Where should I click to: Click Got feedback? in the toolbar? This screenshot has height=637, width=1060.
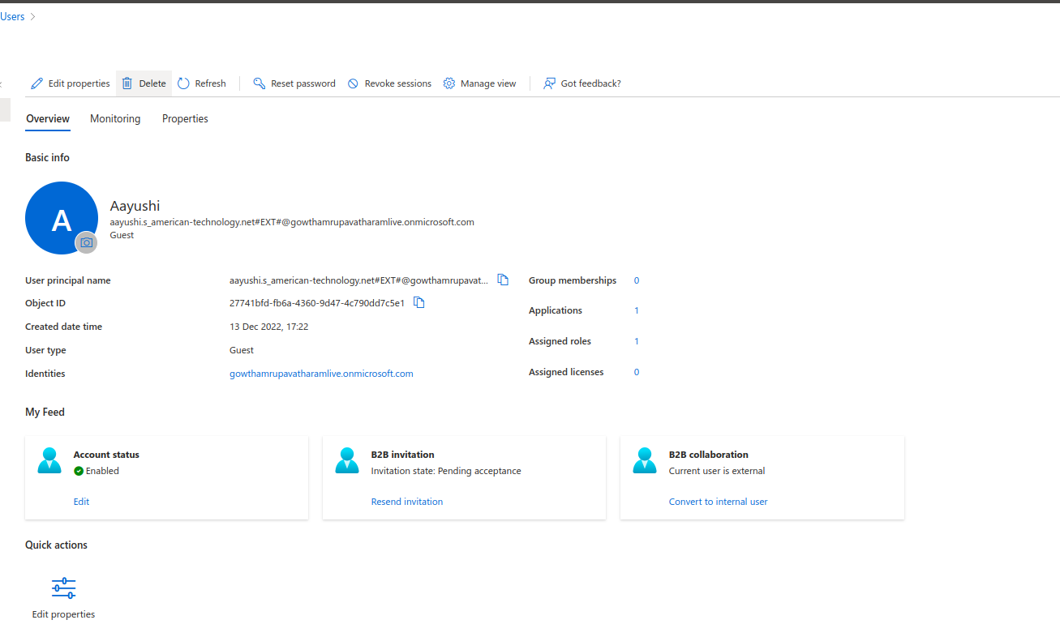582,83
